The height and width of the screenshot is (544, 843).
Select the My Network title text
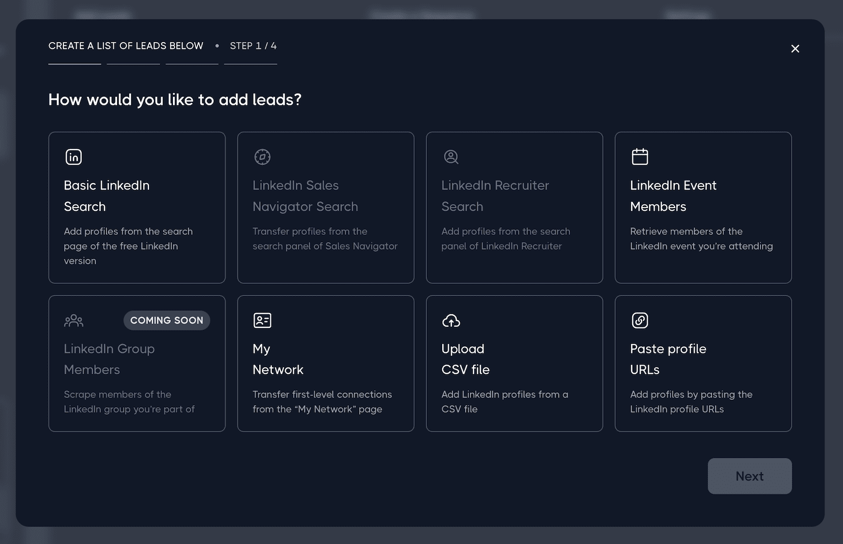[x=278, y=359]
